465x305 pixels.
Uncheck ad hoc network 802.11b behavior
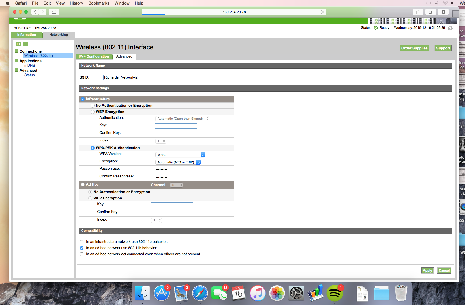(82, 248)
